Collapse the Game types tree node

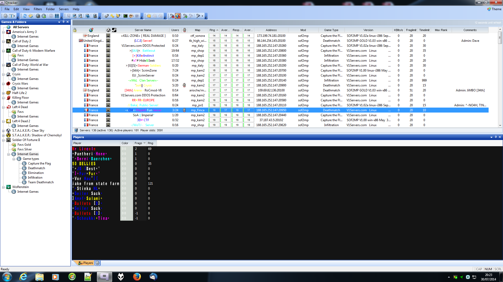coord(14,159)
